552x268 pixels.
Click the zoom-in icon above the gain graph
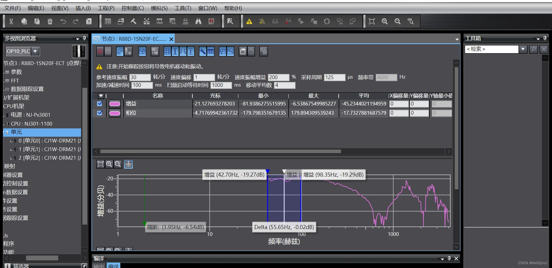pyautogui.click(x=109, y=164)
